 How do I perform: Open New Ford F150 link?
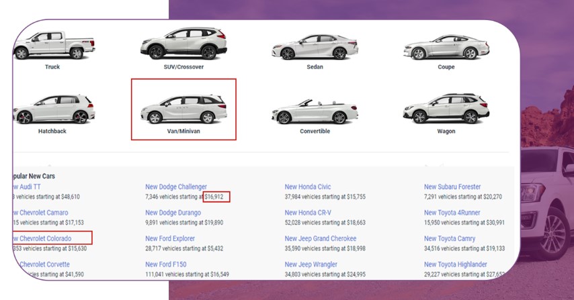[x=166, y=264]
